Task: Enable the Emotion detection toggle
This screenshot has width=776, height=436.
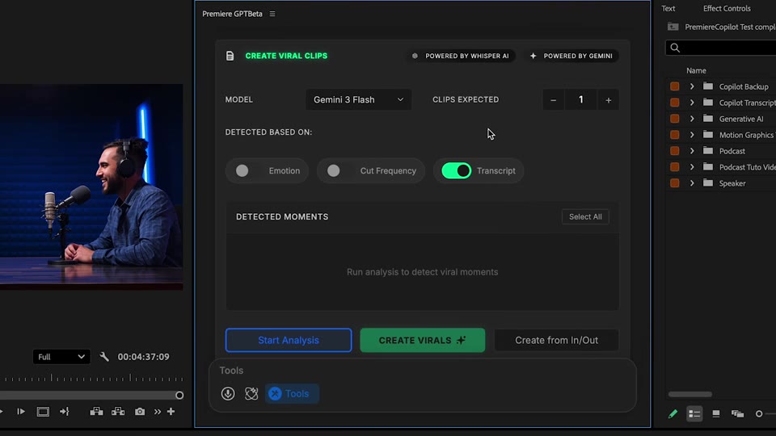Action: pyautogui.click(x=242, y=170)
